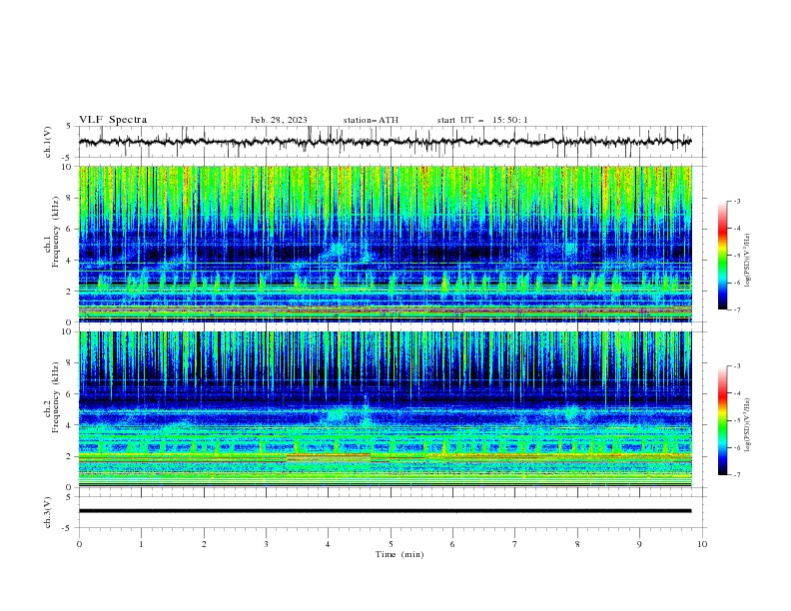This screenshot has width=791, height=611.
Task: Click the "station=ATH" header label
Action: 371,120
